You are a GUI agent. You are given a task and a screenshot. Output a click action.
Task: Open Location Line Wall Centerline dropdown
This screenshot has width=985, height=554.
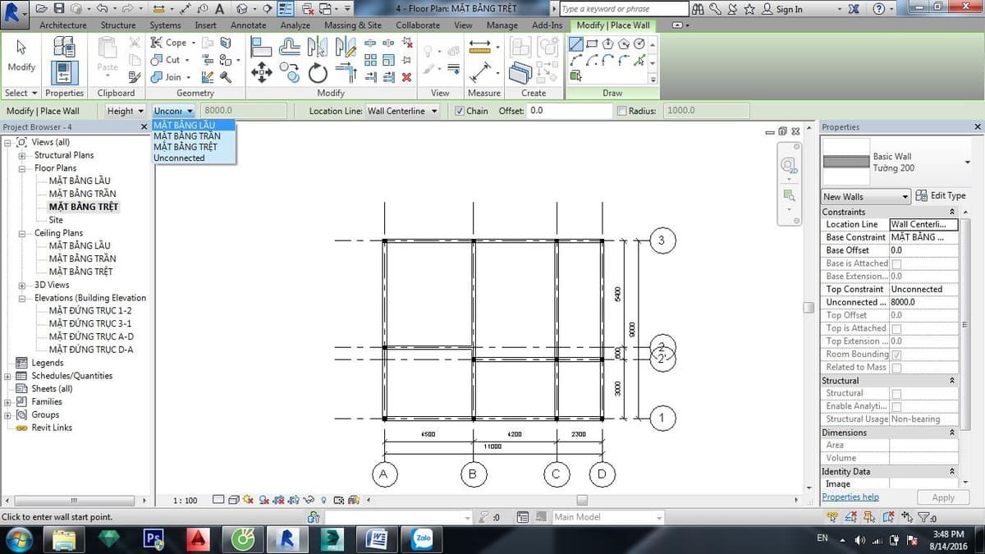(402, 111)
